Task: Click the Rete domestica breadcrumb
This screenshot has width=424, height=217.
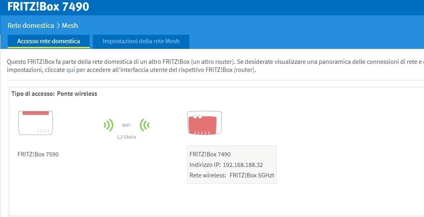Action: pyautogui.click(x=31, y=25)
